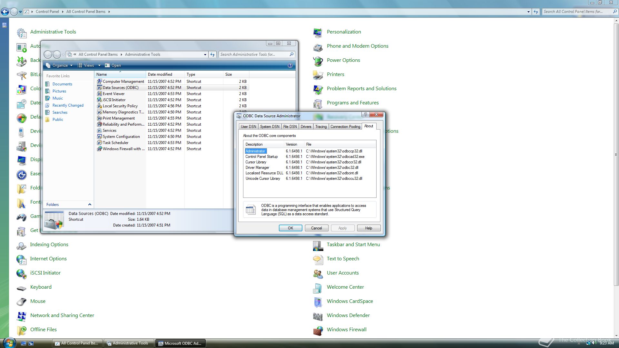
Task: Refresh the Administrative Tools window
Action: click(x=212, y=54)
